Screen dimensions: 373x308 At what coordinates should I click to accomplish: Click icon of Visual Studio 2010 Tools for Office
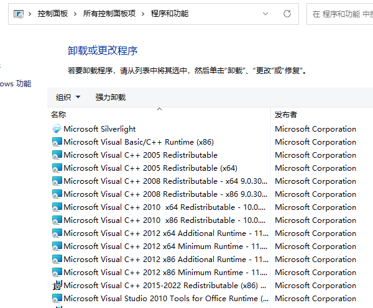(57, 299)
